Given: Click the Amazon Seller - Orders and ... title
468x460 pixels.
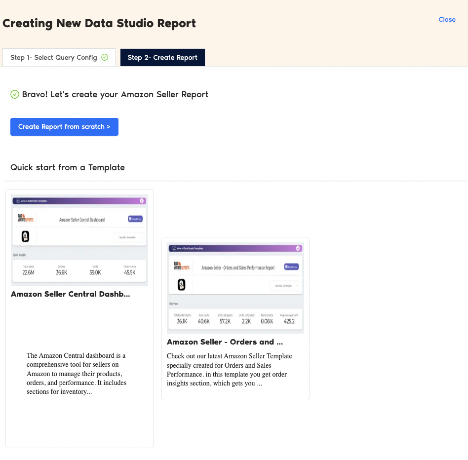Looking at the screenshot, I should pyautogui.click(x=225, y=342).
